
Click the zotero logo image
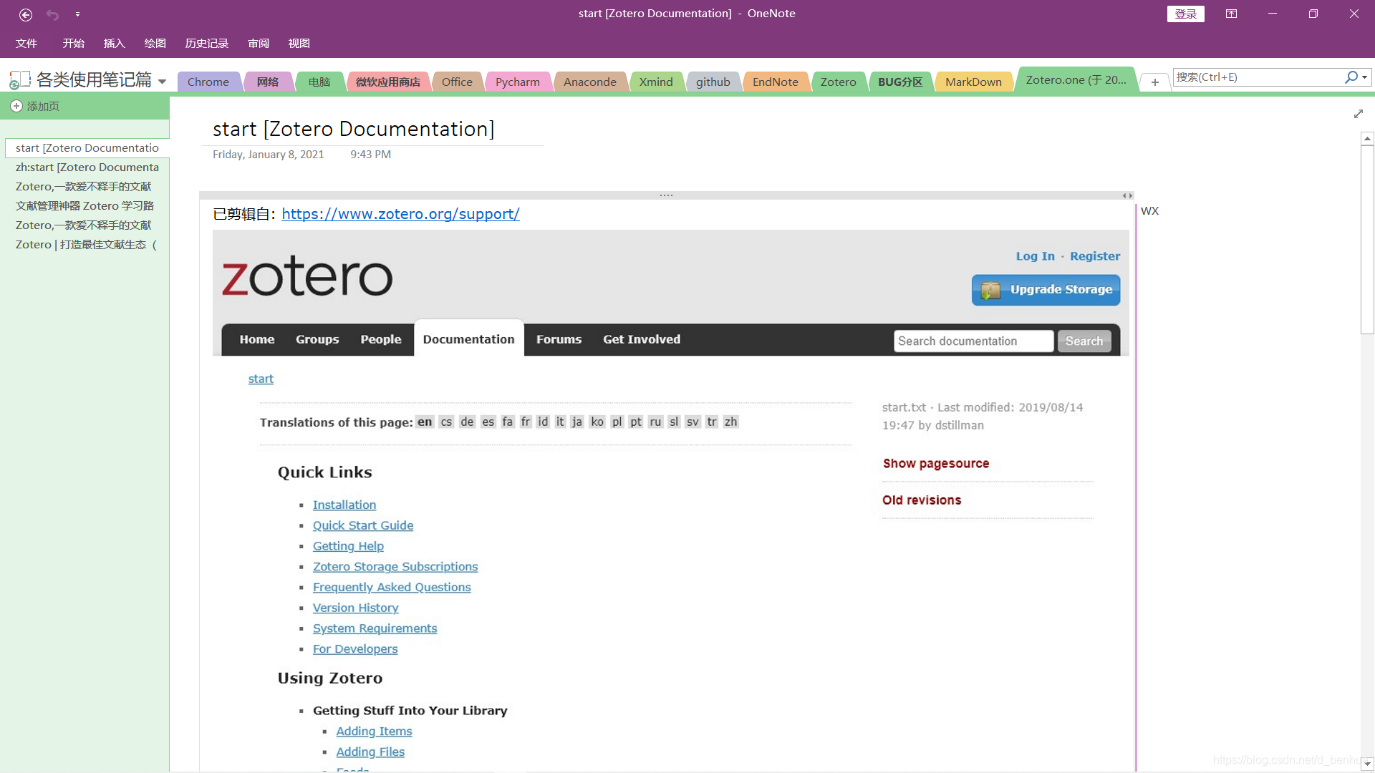point(307,276)
